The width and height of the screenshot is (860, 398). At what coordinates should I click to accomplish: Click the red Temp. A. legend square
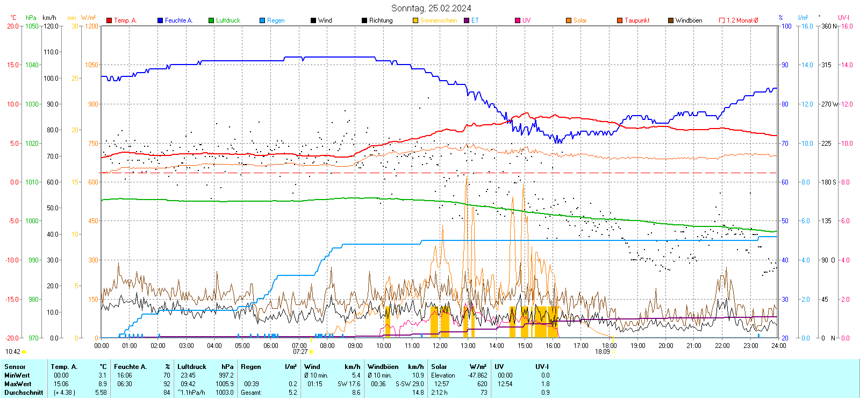[x=109, y=20]
